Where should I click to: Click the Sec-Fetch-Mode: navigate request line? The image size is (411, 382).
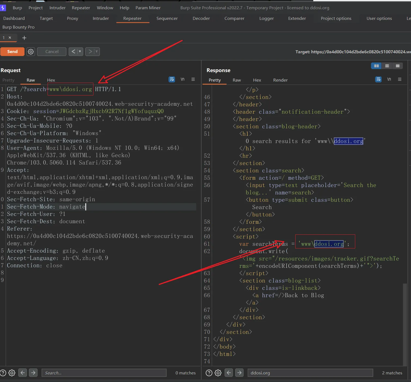tap(101, 207)
